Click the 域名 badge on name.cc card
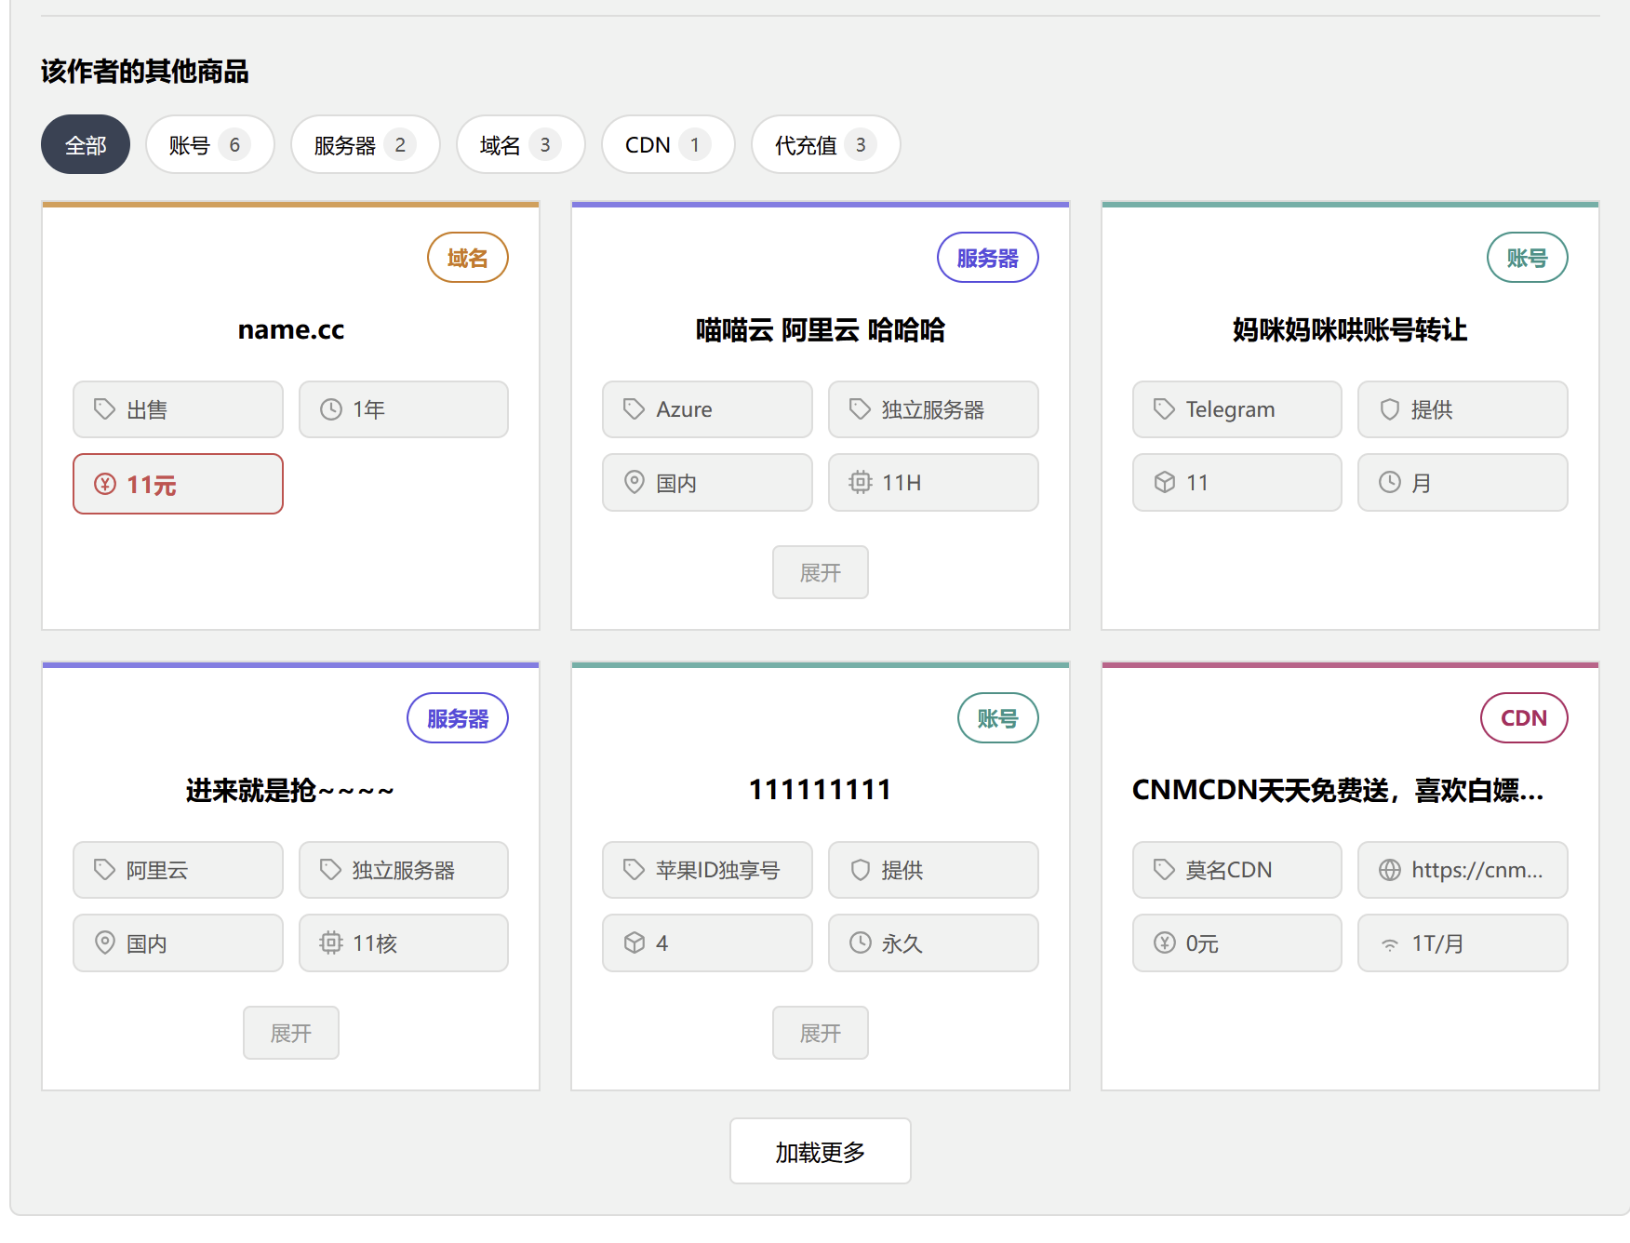This screenshot has height=1243, width=1630. 468,258
